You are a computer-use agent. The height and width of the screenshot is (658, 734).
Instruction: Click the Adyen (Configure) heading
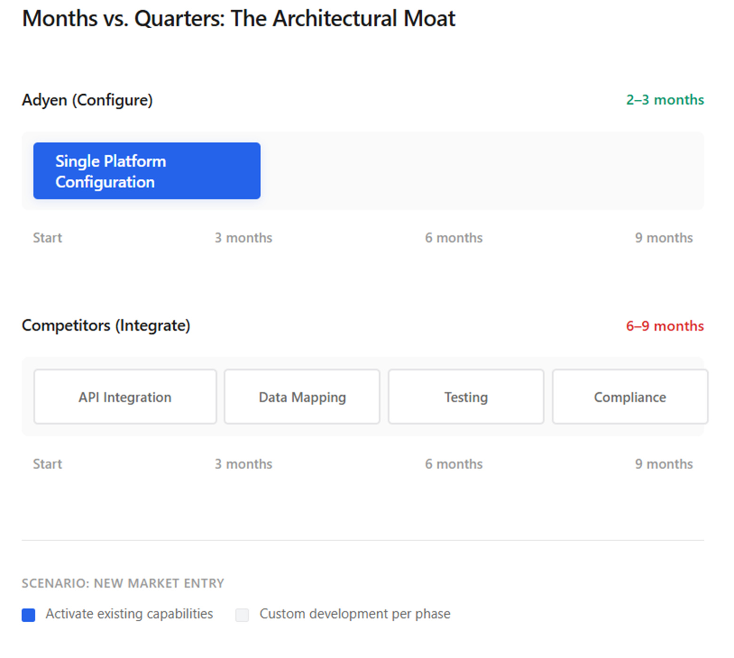pyautogui.click(x=87, y=100)
